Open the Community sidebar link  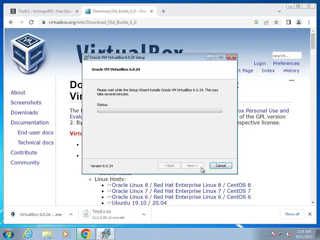[x=25, y=162]
